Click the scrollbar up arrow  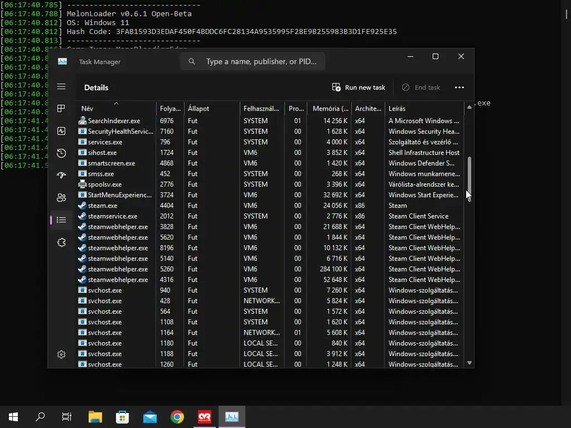(x=470, y=107)
